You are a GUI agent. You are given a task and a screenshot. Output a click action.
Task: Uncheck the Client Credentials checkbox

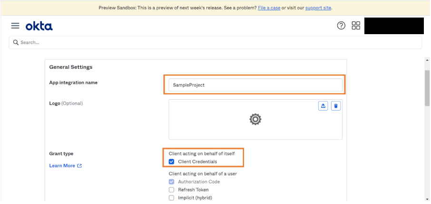[172, 162]
